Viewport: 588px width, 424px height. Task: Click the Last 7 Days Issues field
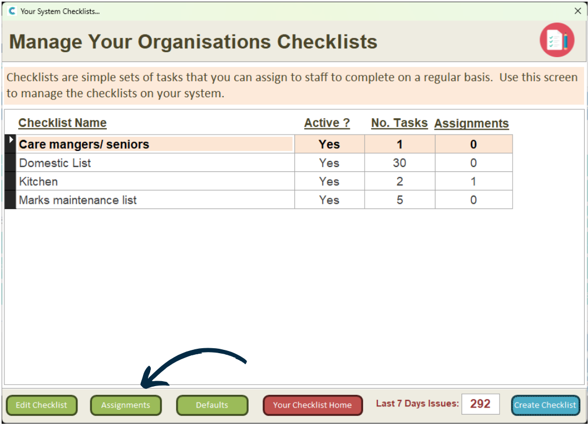tap(480, 404)
